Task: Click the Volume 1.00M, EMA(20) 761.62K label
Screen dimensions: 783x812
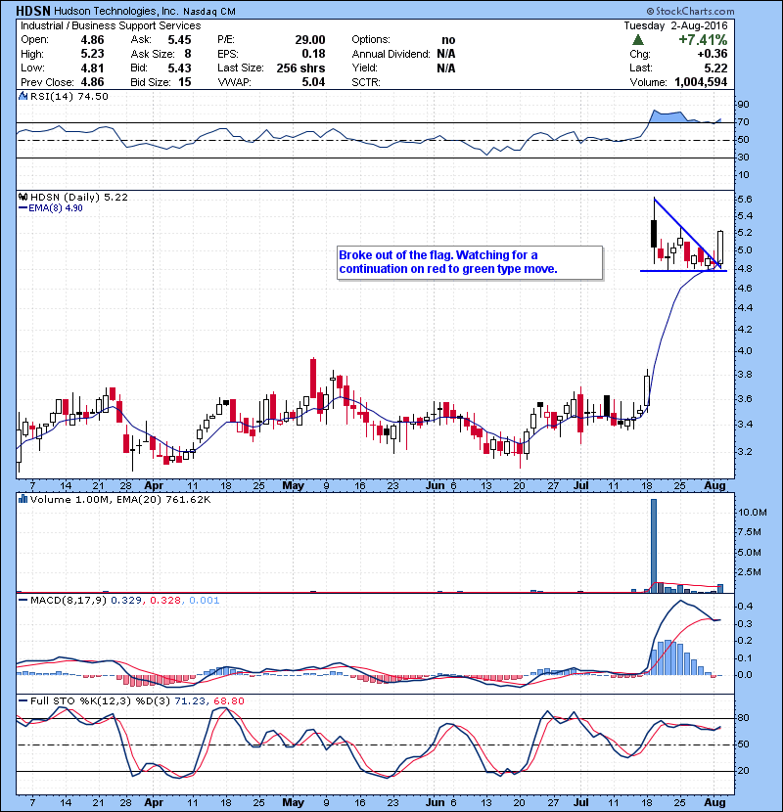Action: (x=120, y=500)
